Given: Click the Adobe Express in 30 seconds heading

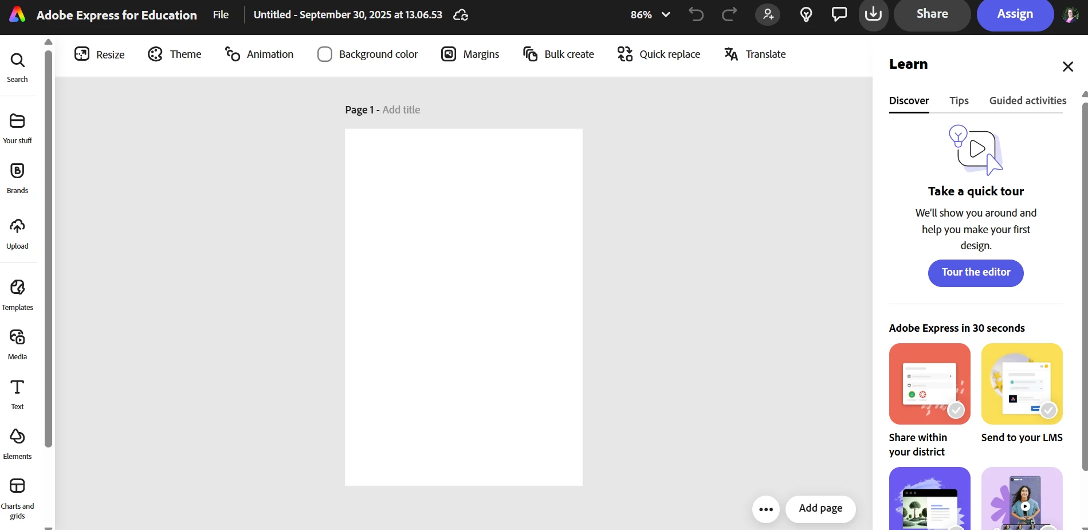Looking at the screenshot, I should tap(957, 328).
